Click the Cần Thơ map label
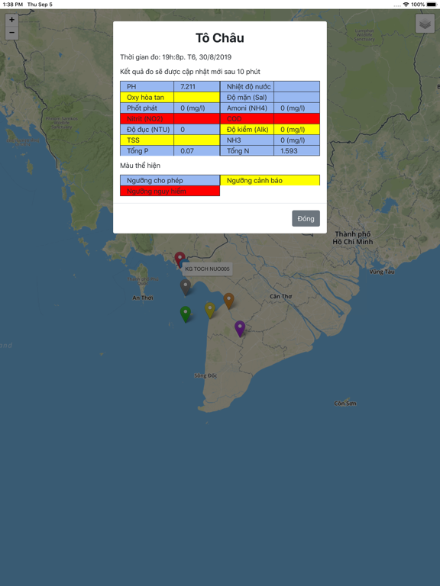Screen dimensions: 440x586 [280, 296]
